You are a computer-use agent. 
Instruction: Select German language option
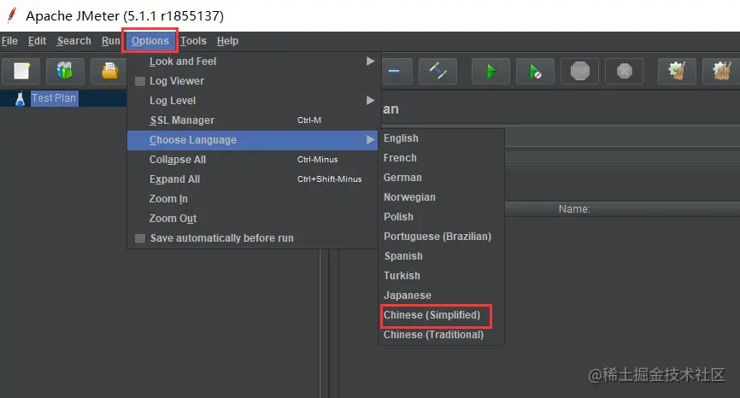click(441, 178)
